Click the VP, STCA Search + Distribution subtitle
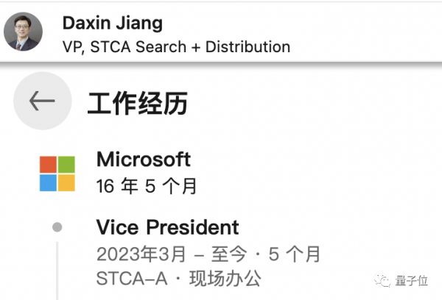The width and height of the screenshot is (442, 300). 176,47
